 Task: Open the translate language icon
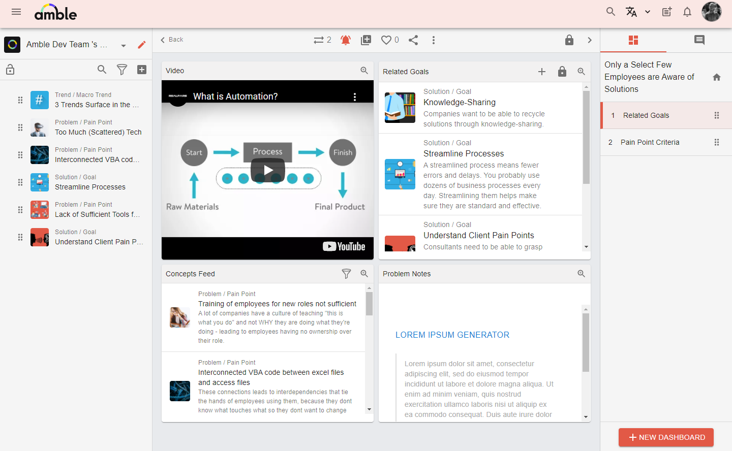pyautogui.click(x=631, y=12)
